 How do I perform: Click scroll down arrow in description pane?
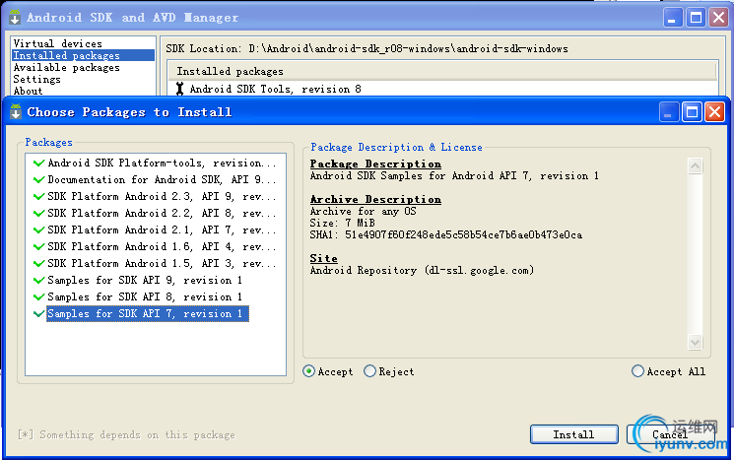click(696, 342)
